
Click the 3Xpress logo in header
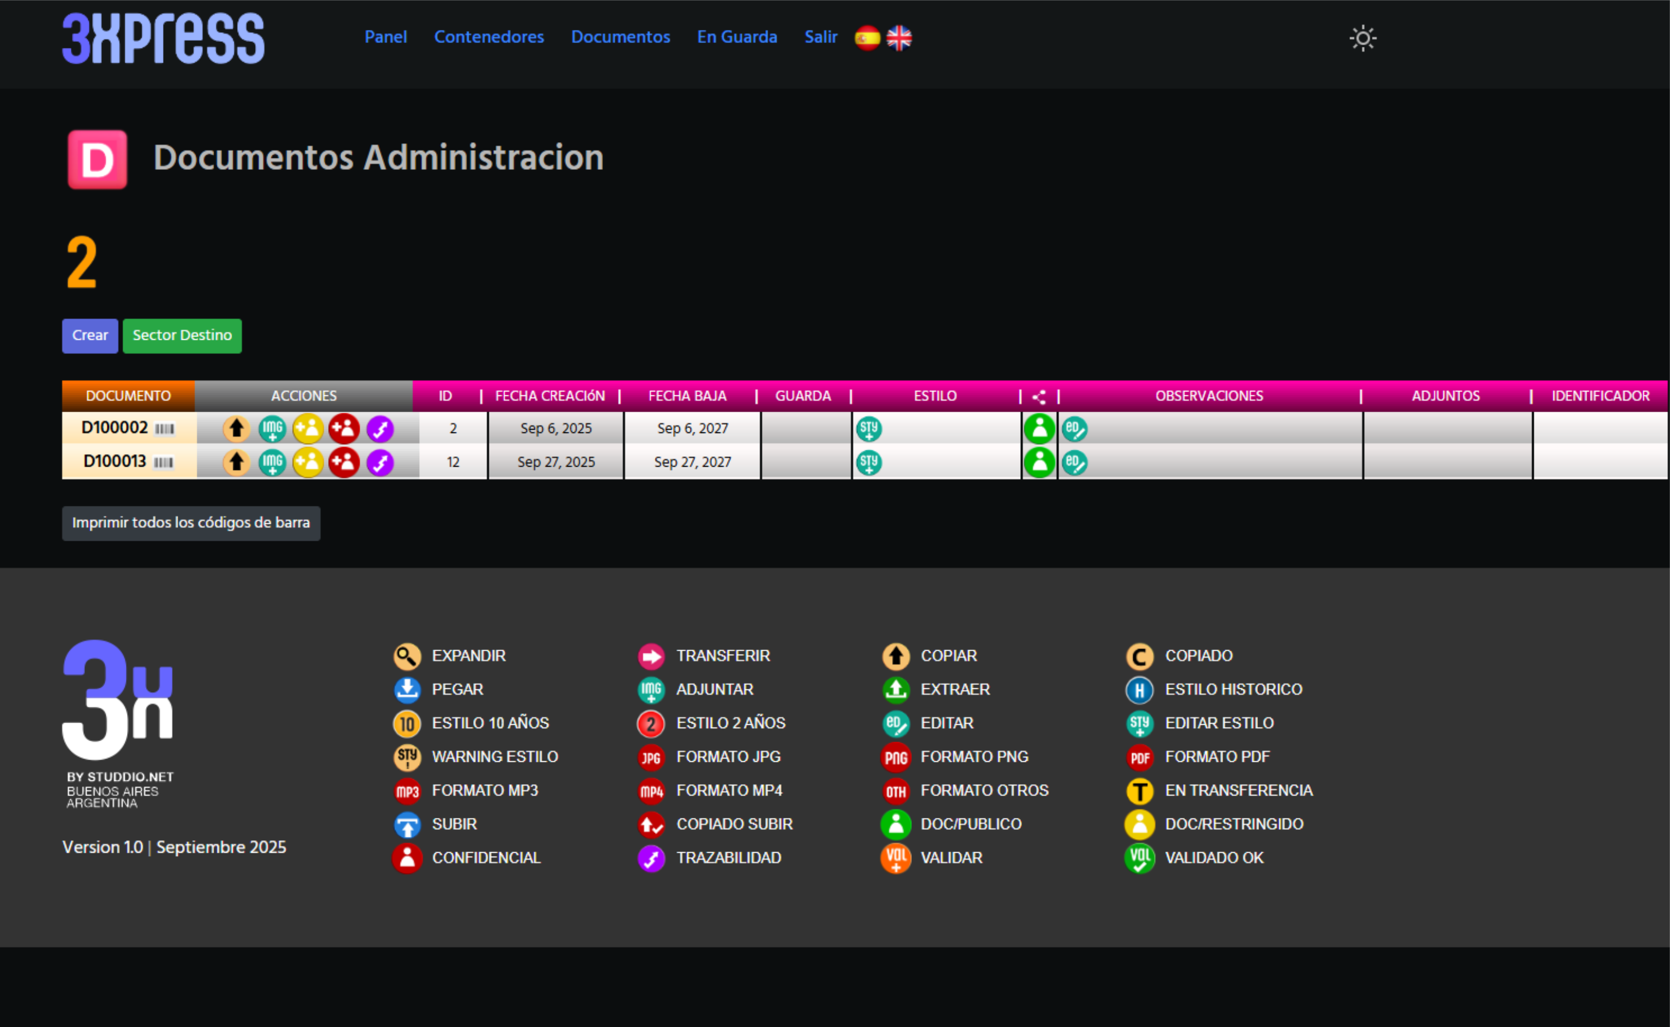pyautogui.click(x=163, y=38)
